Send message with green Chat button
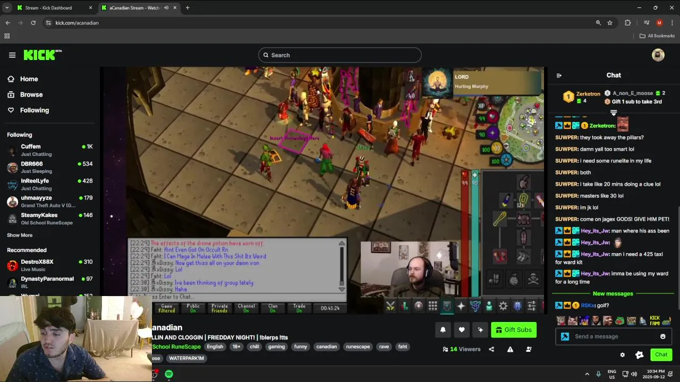Viewport: 680px width, 382px height. 661,354
